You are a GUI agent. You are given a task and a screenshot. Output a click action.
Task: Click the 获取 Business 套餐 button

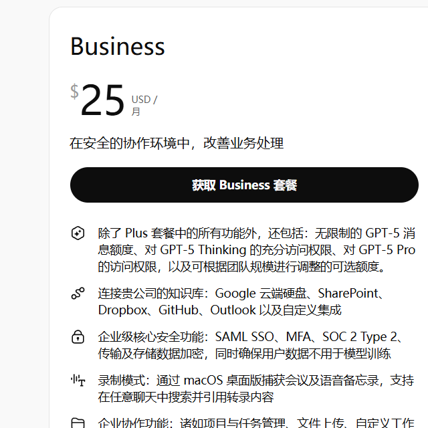(244, 185)
